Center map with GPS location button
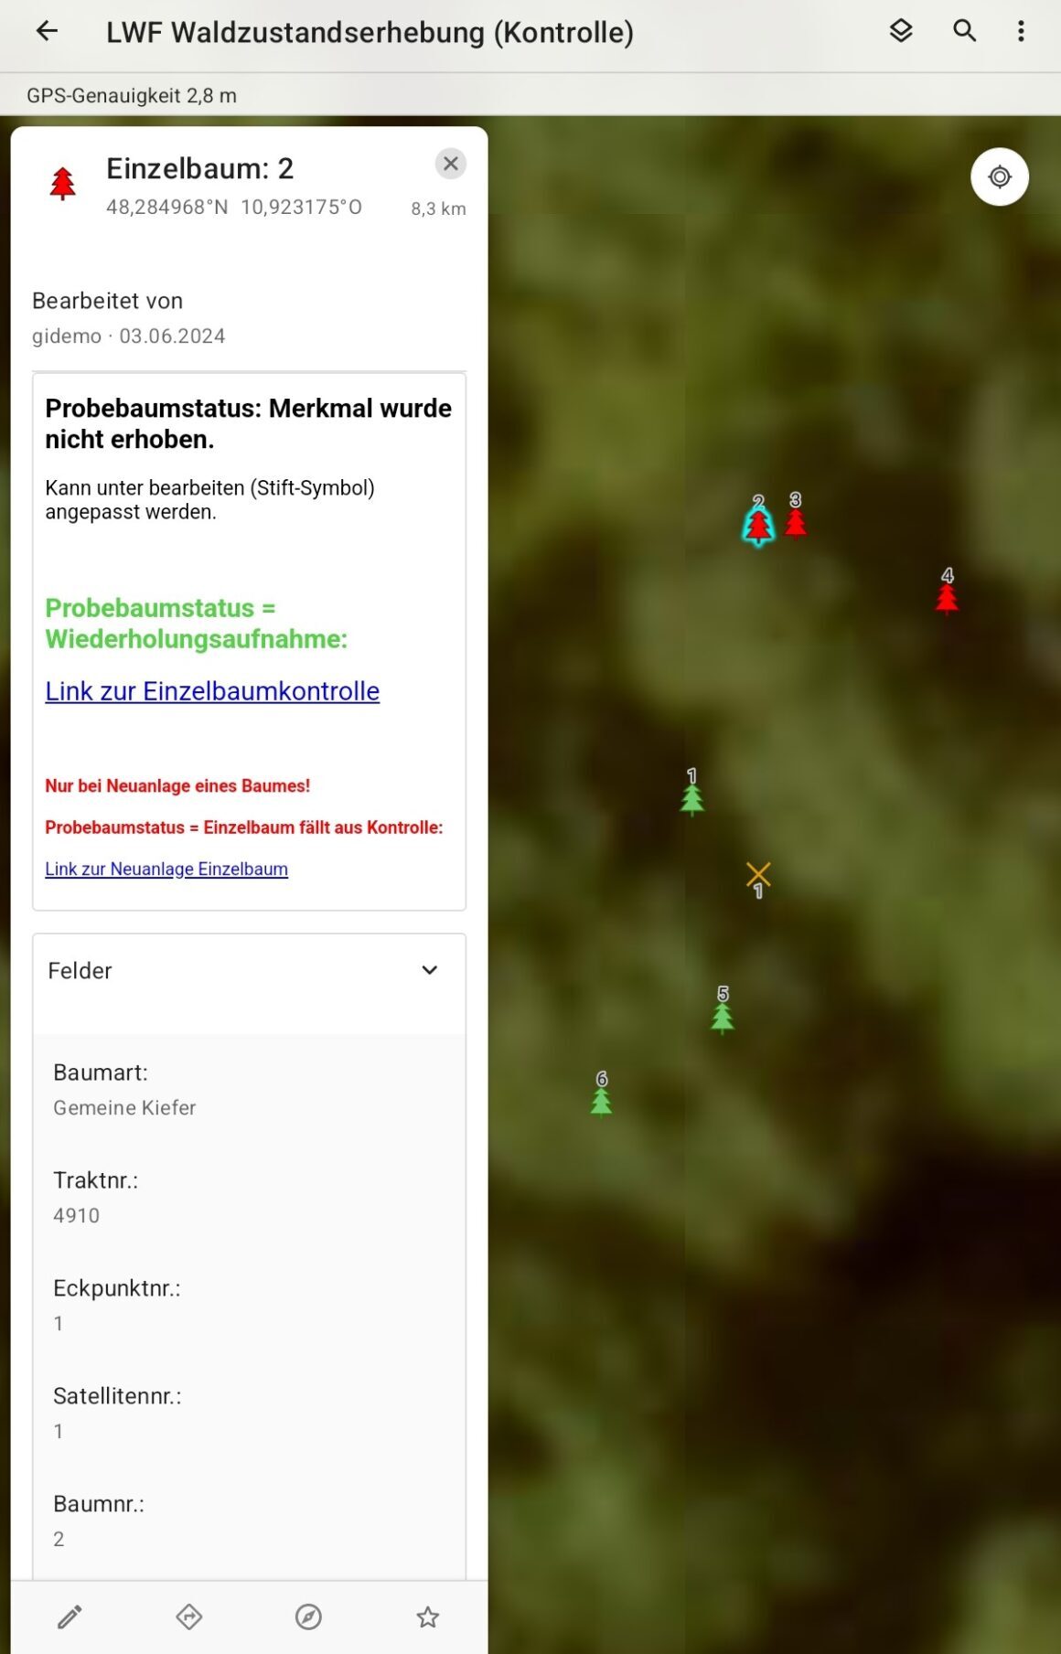The image size is (1061, 1654). tap(1000, 176)
